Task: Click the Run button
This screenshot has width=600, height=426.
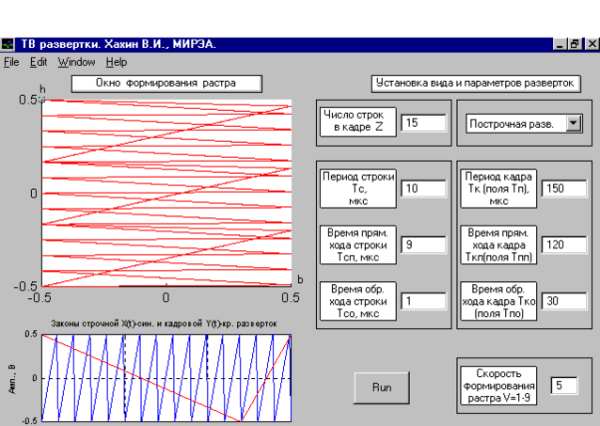Action: 382,387
